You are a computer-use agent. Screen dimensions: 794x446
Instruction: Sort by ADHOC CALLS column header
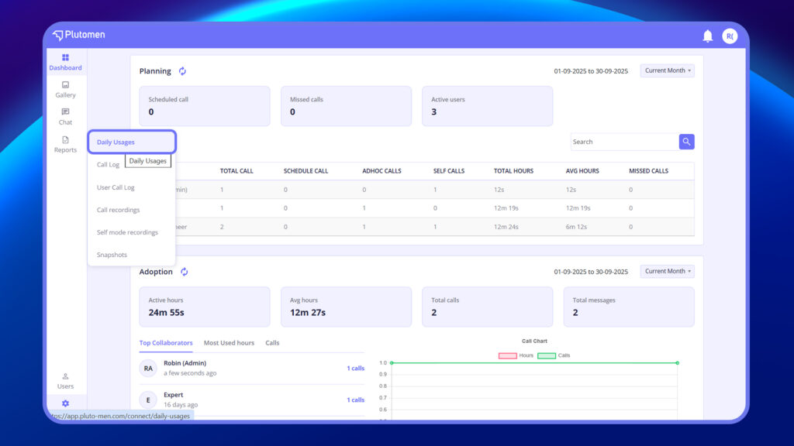381,171
